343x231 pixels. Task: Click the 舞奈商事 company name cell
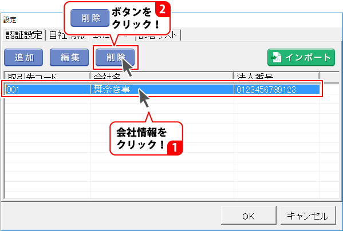tap(162, 89)
